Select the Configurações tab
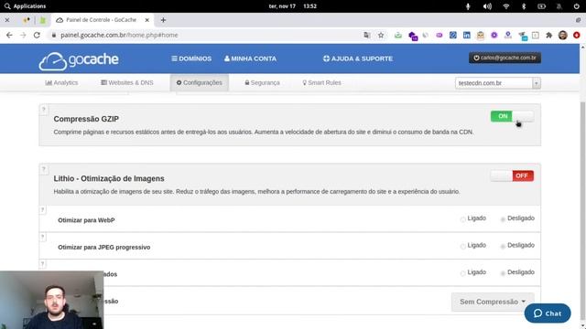The image size is (586, 329). click(200, 83)
